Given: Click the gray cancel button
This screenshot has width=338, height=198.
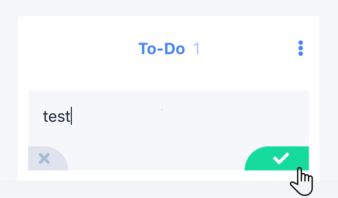Looking at the screenshot, I should click(x=48, y=158).
